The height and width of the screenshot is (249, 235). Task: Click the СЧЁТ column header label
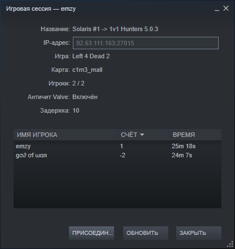coord(129,135)
